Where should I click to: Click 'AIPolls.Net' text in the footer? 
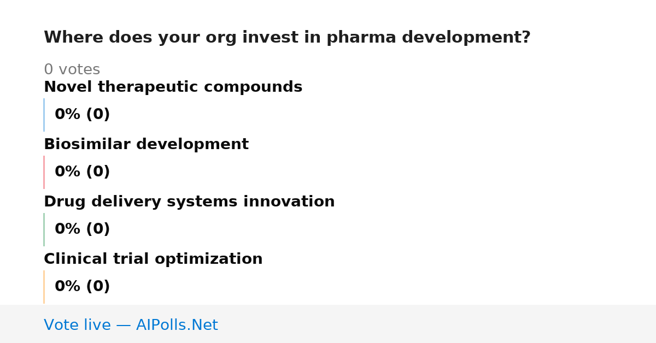[x=177, y=325]
